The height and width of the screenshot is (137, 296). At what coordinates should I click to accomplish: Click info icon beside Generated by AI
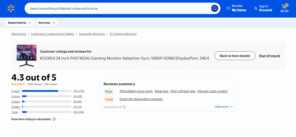click(124, 107)
